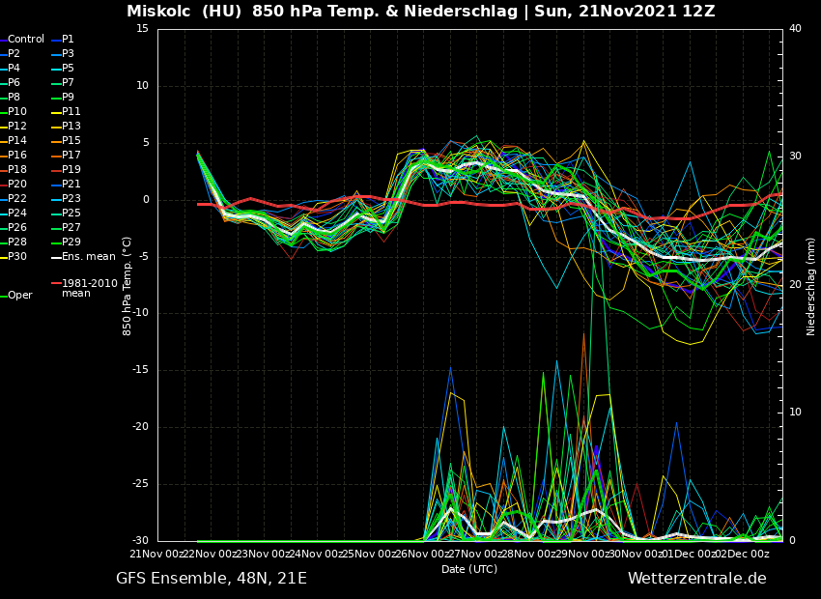Click the Date (UTC) axis label
The image size is (821, 599).
(x=469, y=569)
